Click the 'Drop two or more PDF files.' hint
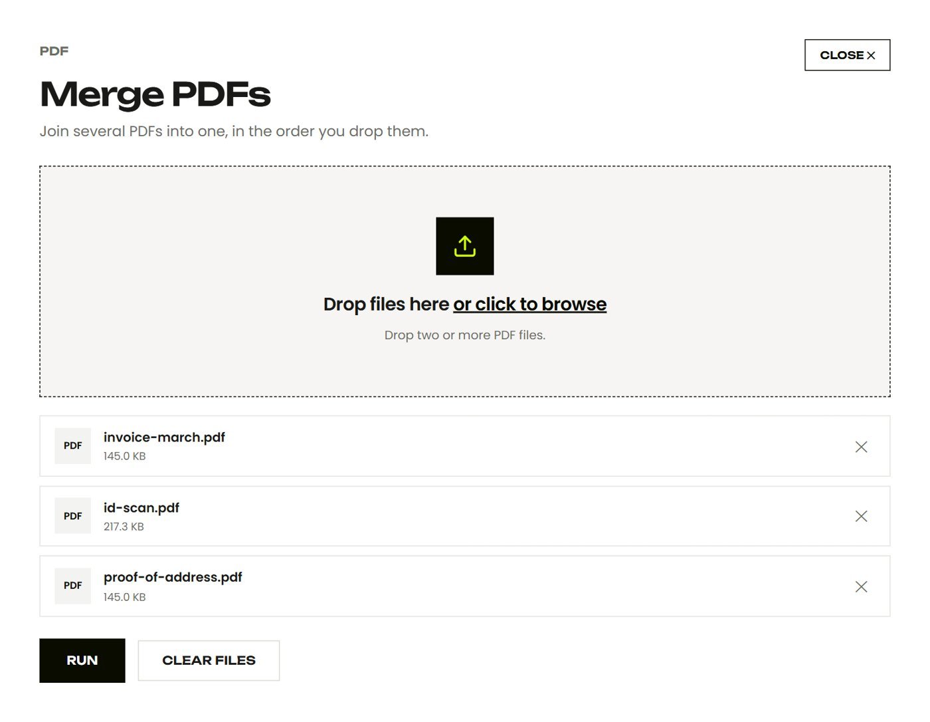This screenshot has width=930, height=722. click(x=465, y=335)
